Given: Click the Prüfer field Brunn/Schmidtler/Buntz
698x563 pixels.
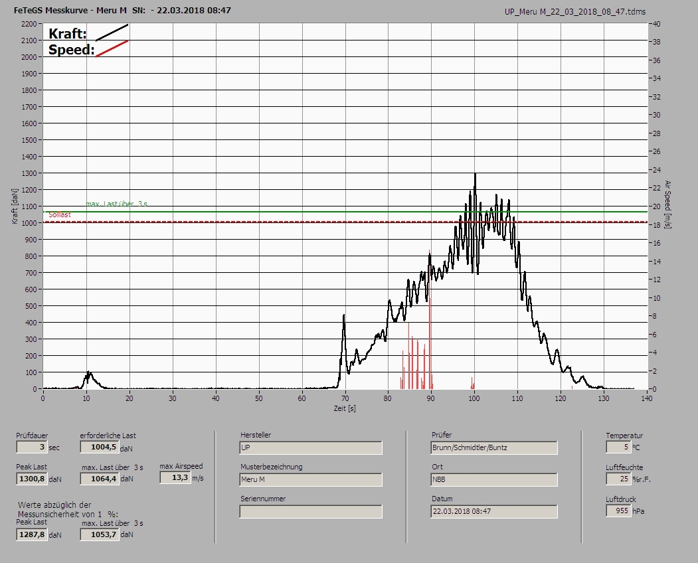Looking at the screenshot, I should 494,447.
